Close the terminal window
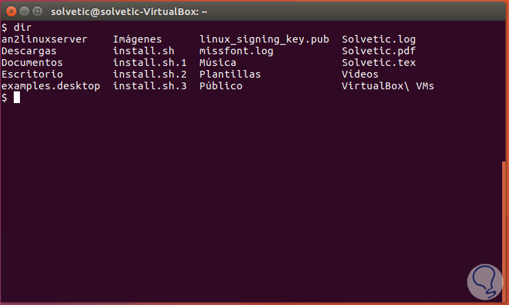509x305 pixels. (10, 10)
